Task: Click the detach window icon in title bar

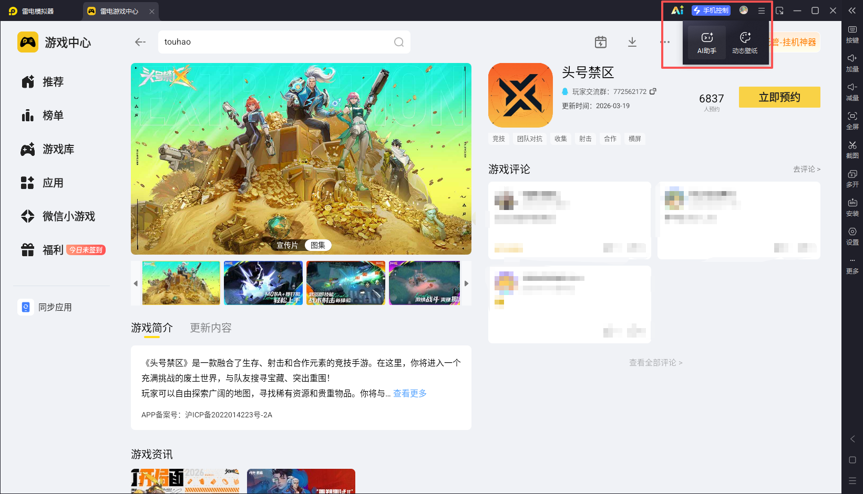Action: point(779,10)
